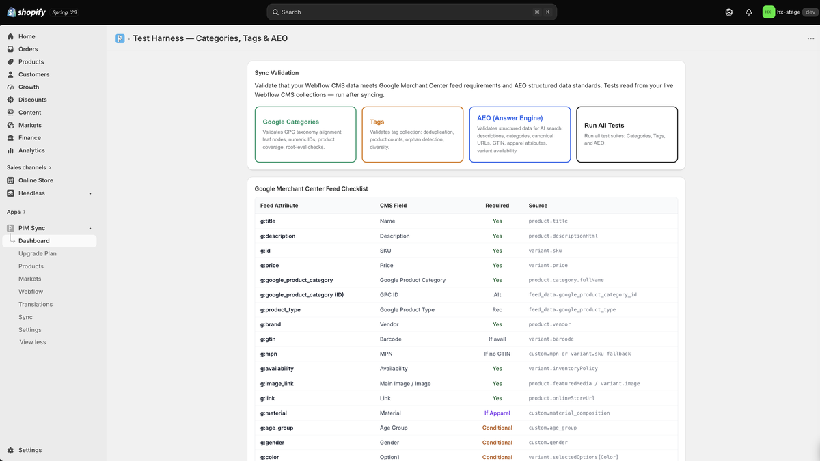Click the Feed Attribute column header
820x461 pixels.
click(279, 206)
